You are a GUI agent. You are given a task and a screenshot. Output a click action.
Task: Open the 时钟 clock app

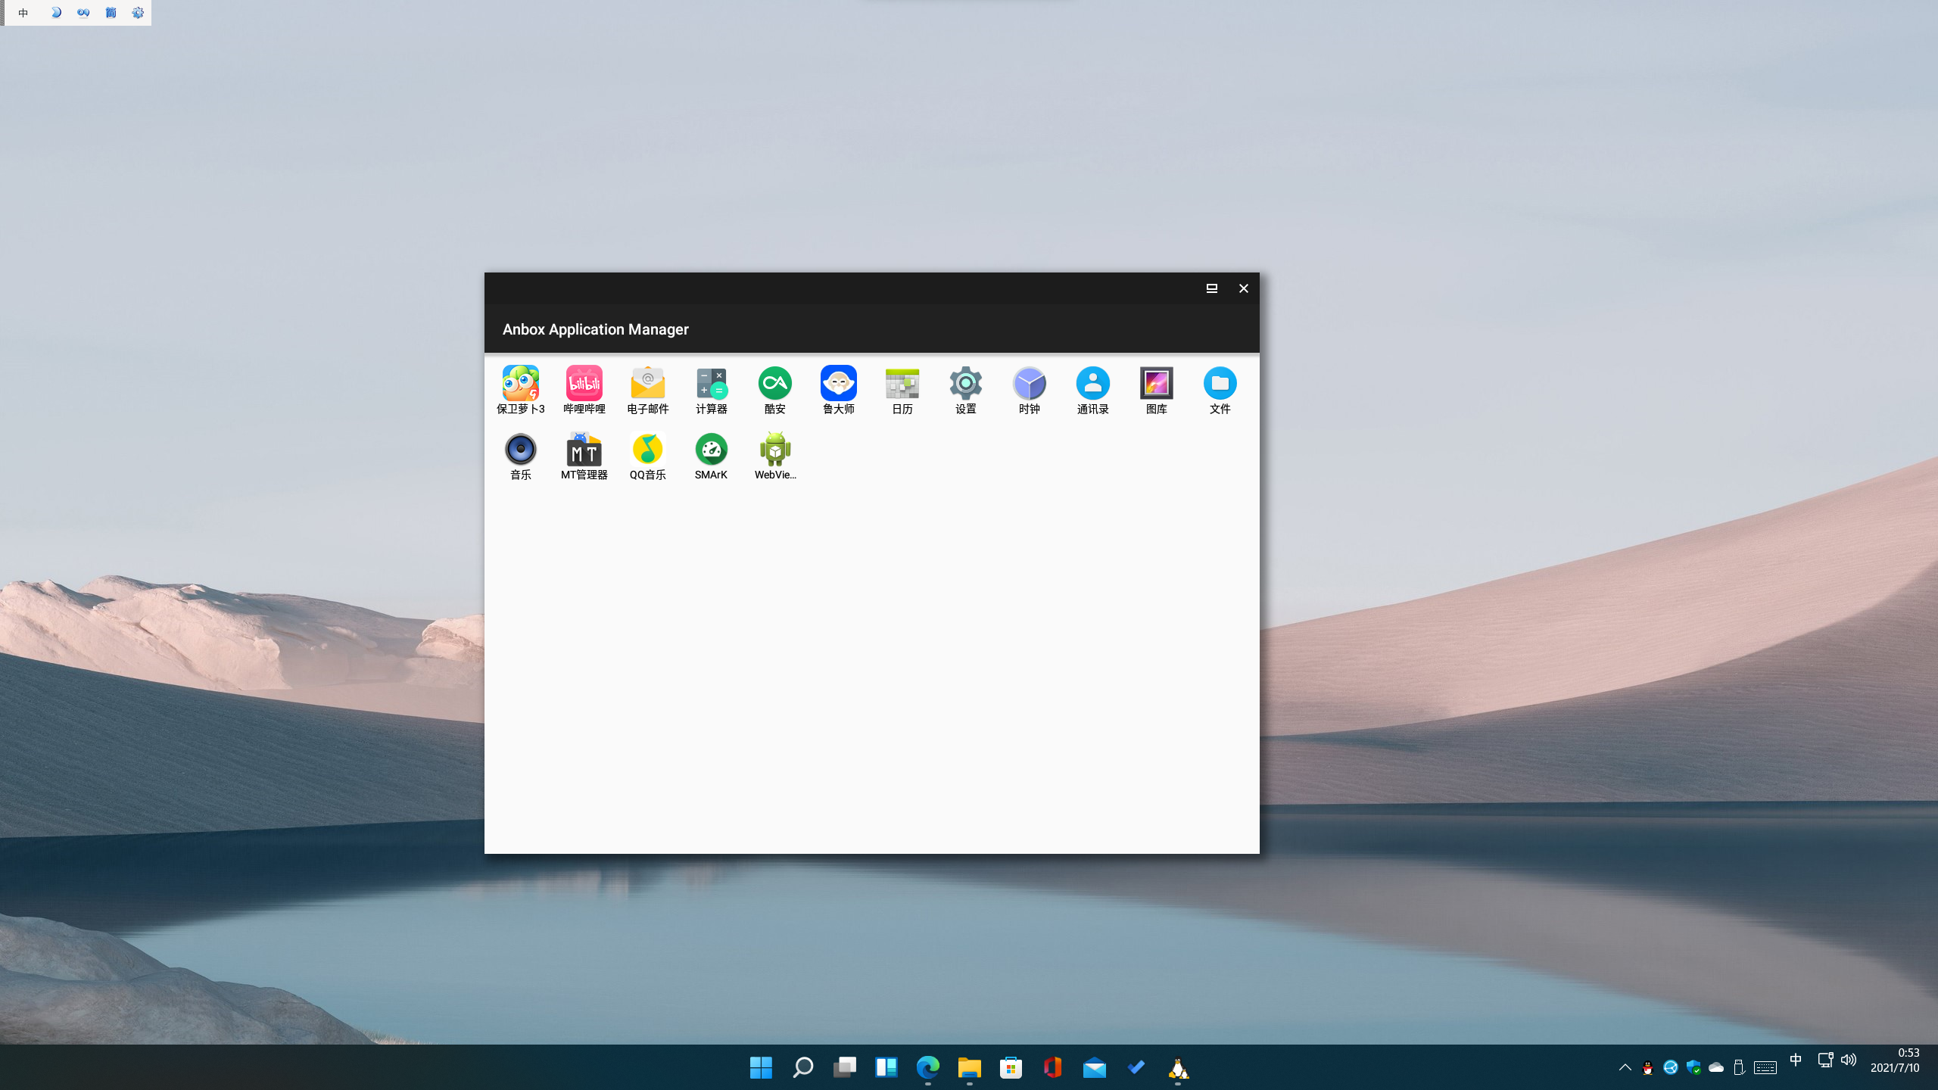(x=1030, y=385)
